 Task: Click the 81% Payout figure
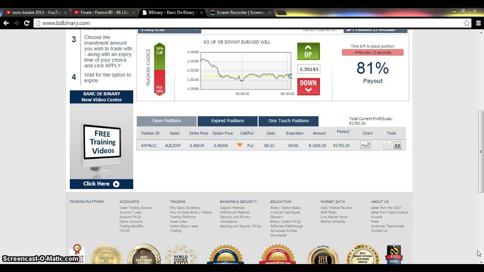point(372,68)
